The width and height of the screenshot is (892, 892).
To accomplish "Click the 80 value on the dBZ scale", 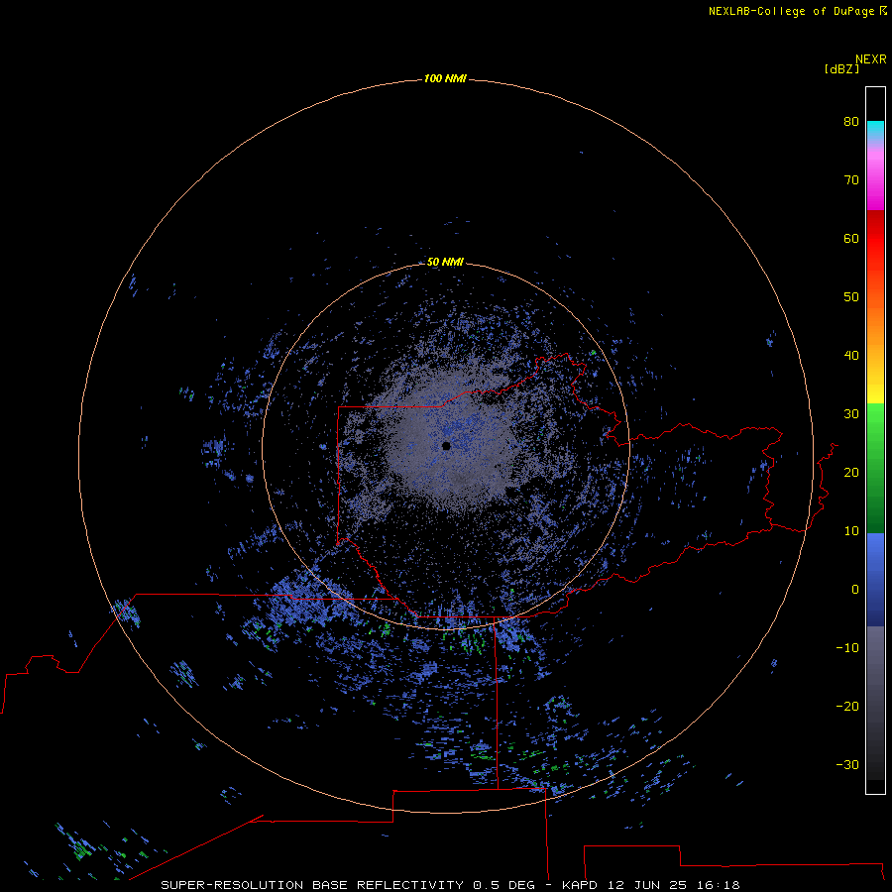I will [x=851, y=121].
